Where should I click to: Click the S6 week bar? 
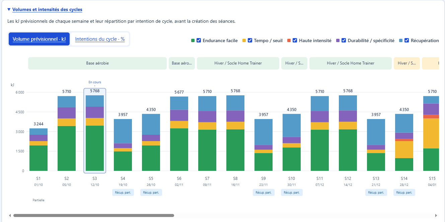(x=179, y=134)
